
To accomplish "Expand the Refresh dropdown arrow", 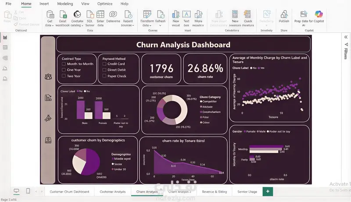I will pyautogui.click(x=160, y=25).
